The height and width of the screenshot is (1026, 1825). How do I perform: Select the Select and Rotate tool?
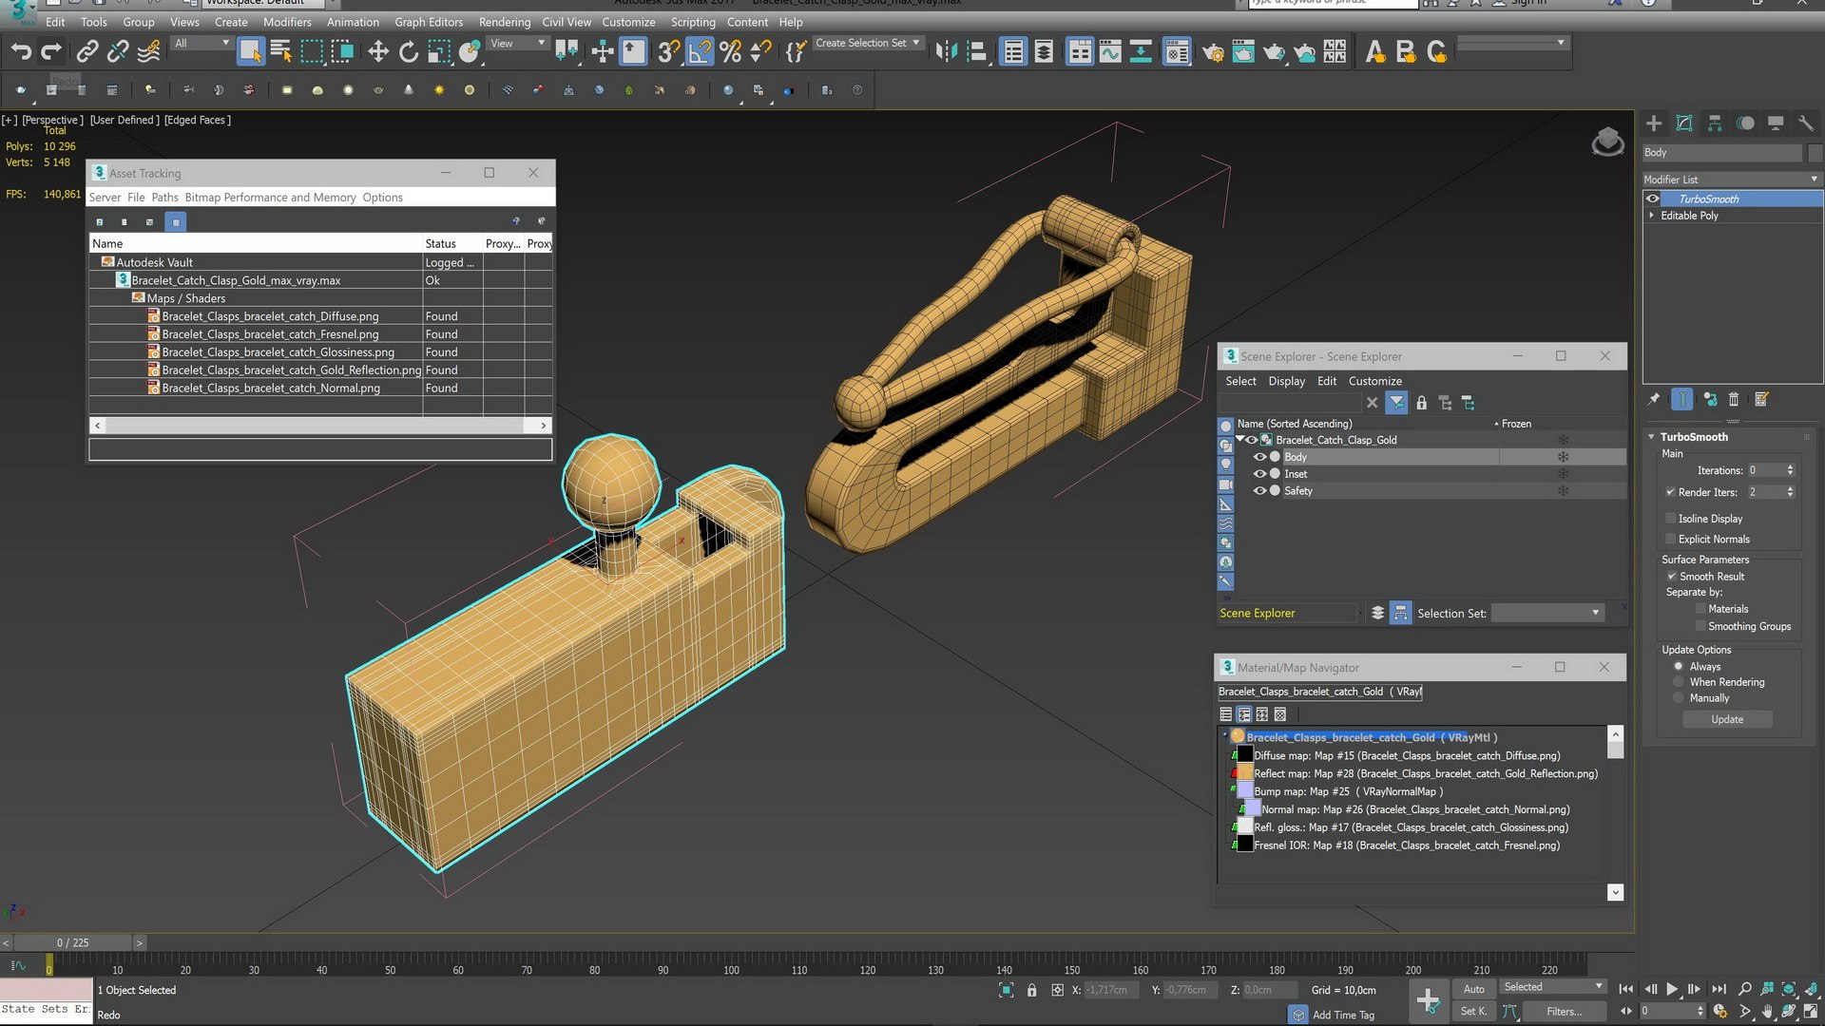[x=409, y=51]
